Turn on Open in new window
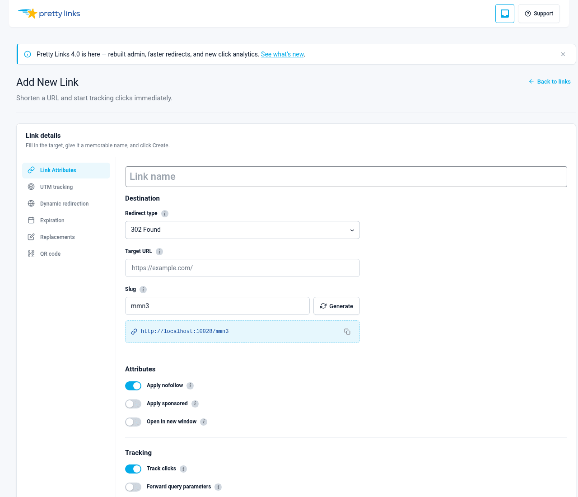 coord(133,422)
